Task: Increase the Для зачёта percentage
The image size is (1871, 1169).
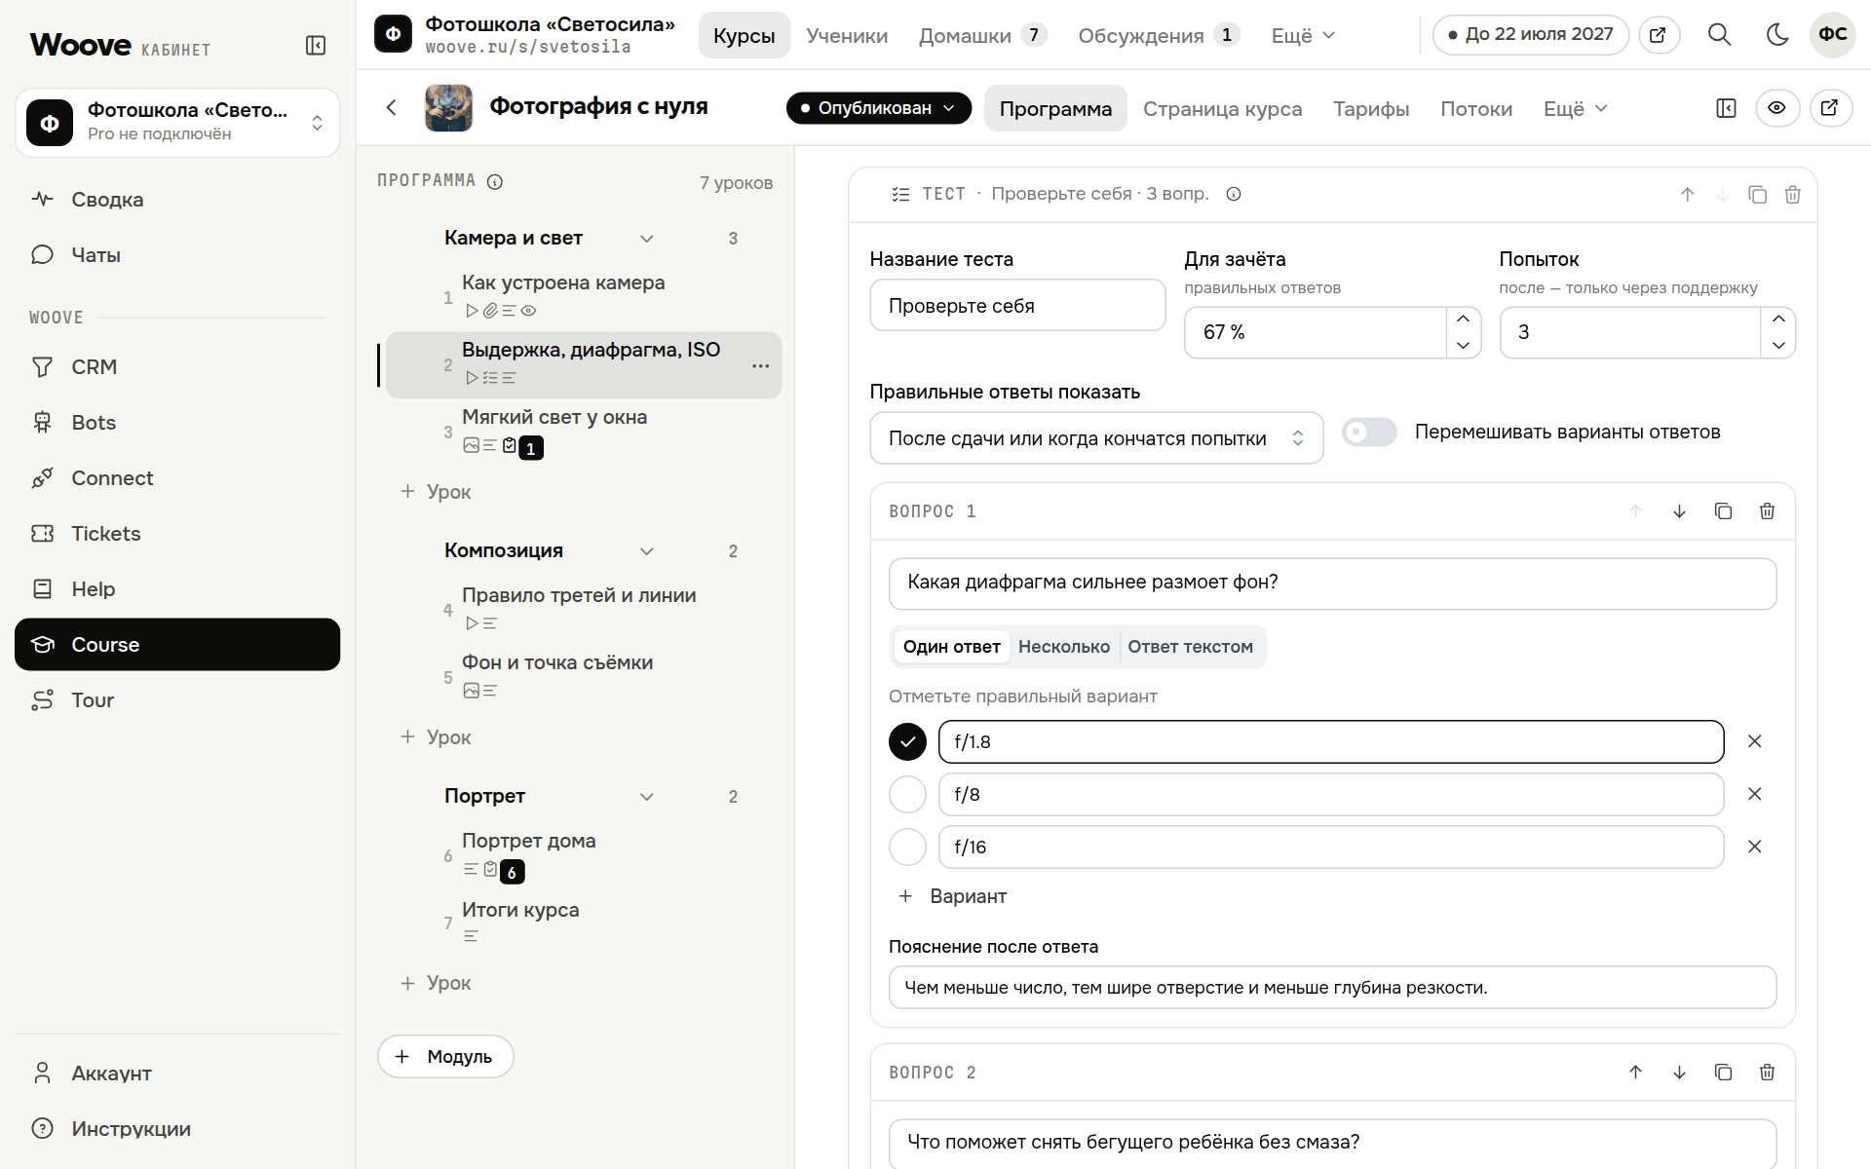Action: 1463,320
